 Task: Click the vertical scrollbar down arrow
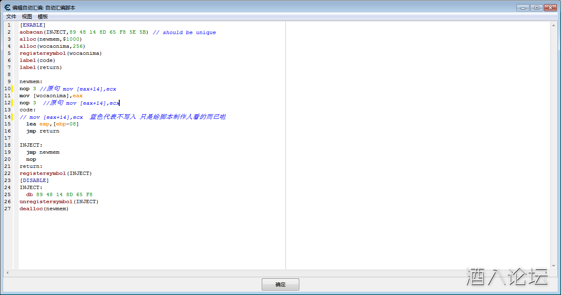pos(554,266)
